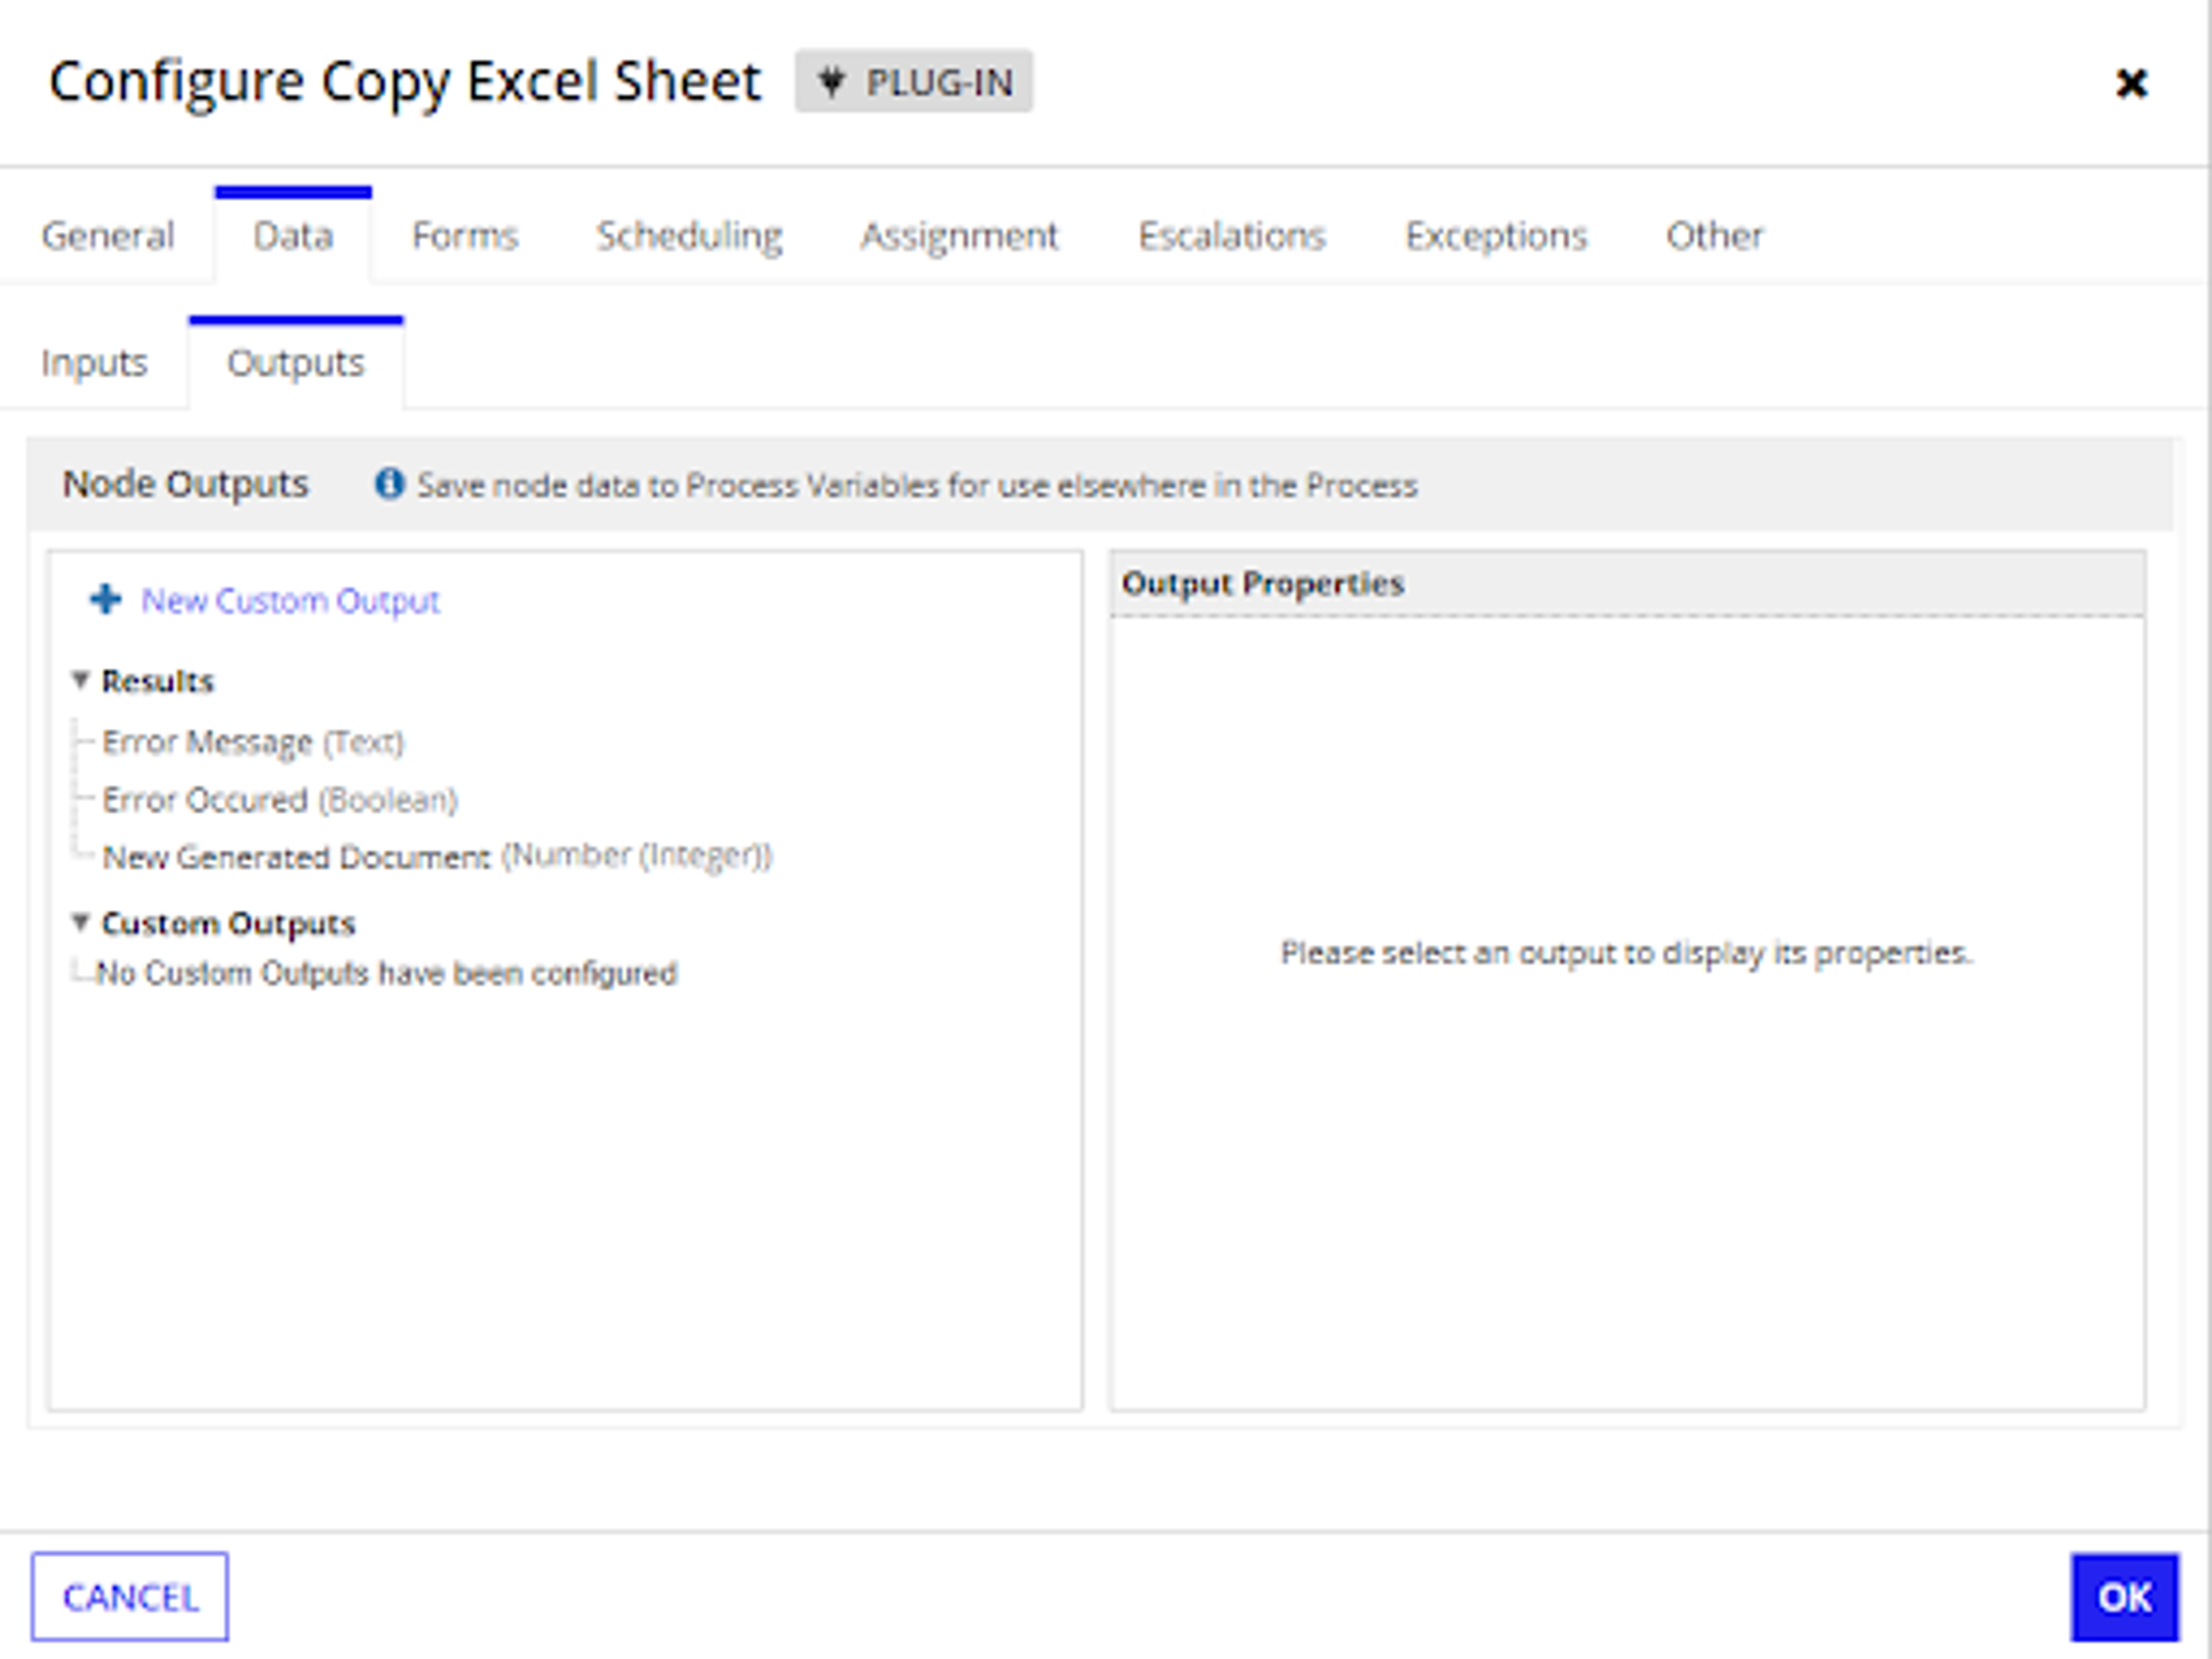The width and height of the screenshot is (2212, 1659).
Task: Collapse the Custom Outputs tree section
Action: pyautogui.click(x=81, y=922)
